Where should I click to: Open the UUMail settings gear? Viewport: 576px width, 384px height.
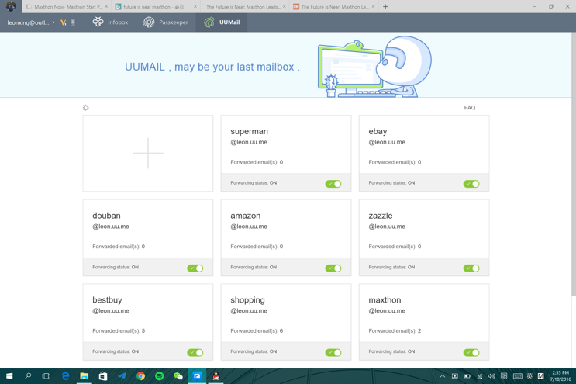coord(85,108)
